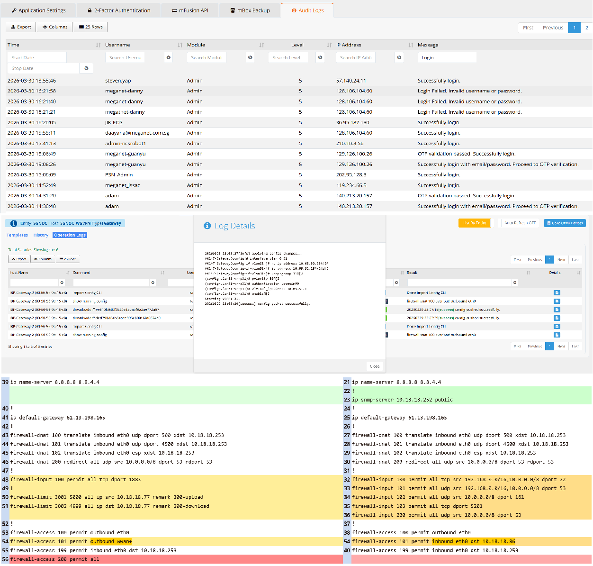Focus the Stop Date field

click(x=43, y=68)
